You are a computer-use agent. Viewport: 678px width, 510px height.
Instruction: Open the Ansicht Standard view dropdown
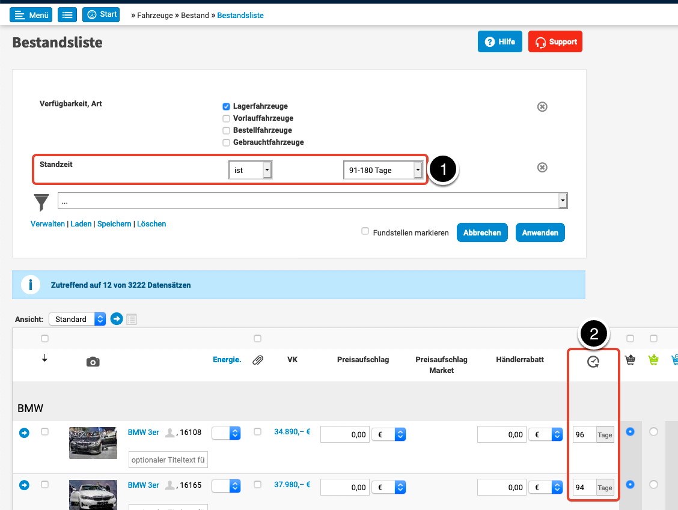point(77,319)
